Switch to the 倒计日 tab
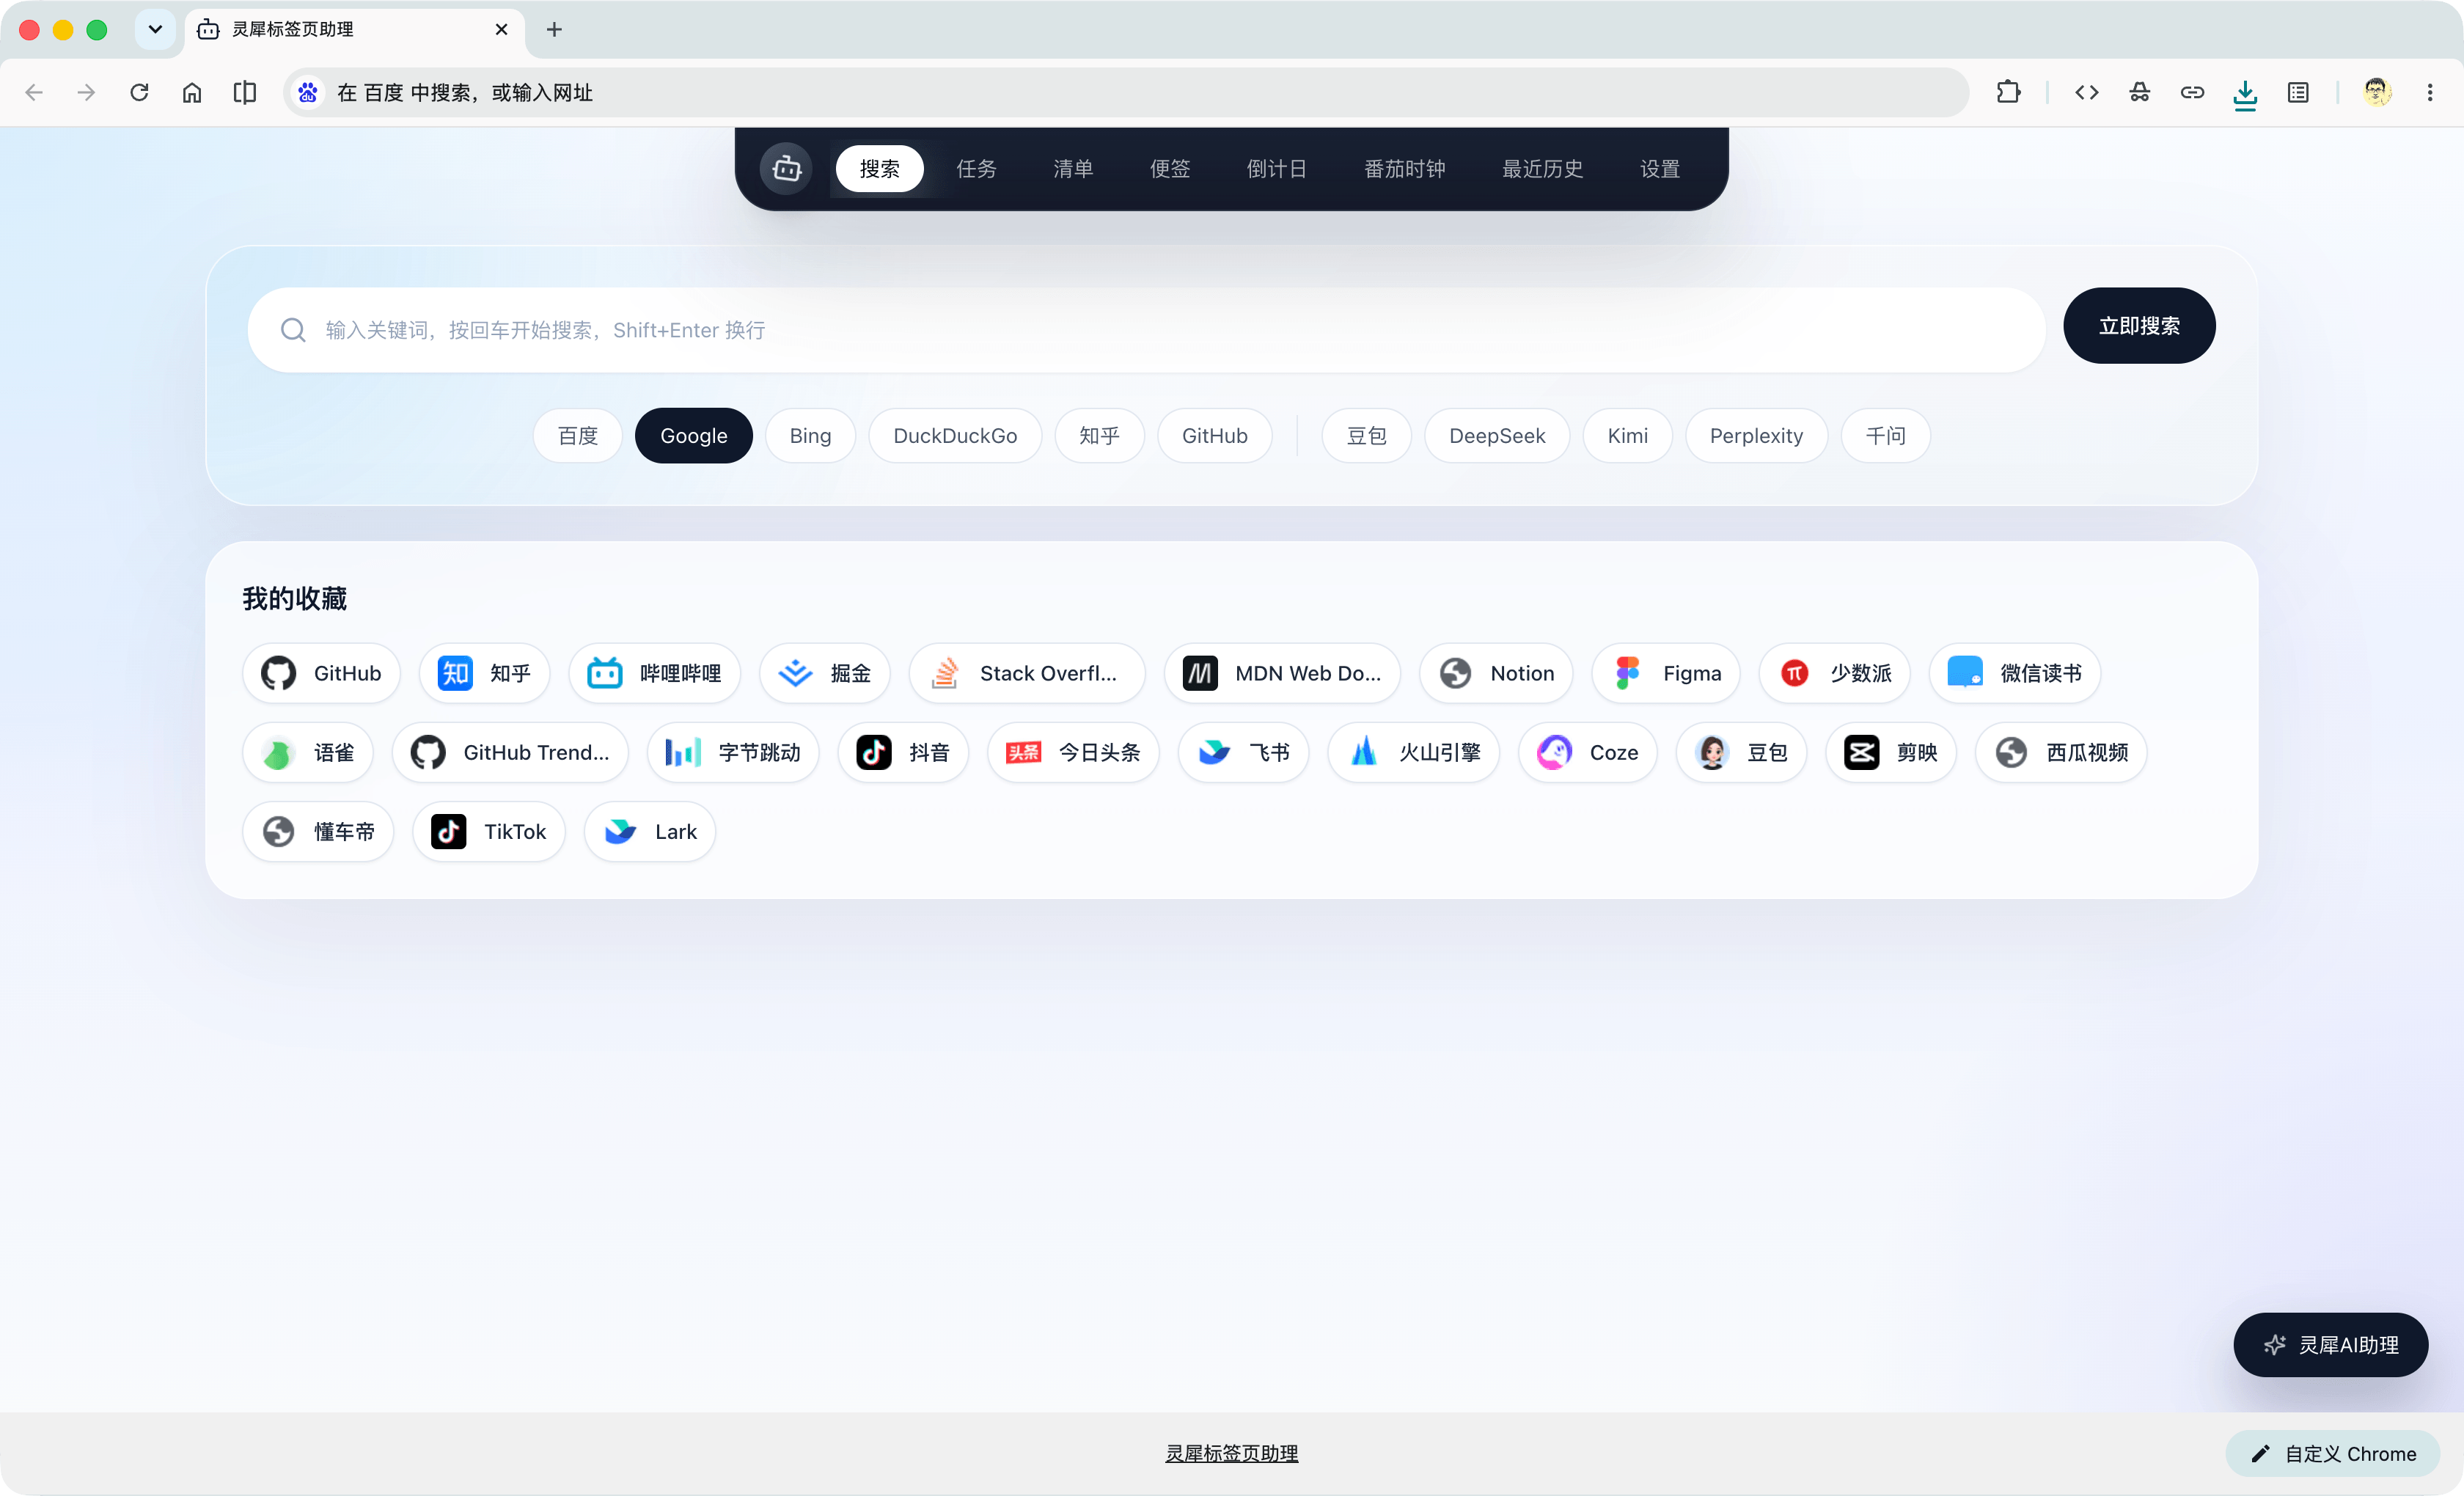 coord(1277,168)
